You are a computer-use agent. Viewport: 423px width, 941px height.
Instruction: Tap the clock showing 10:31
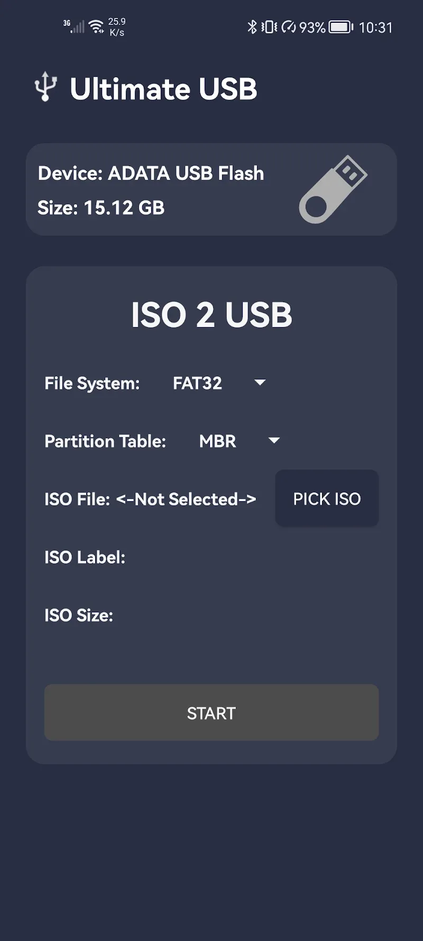375,28
